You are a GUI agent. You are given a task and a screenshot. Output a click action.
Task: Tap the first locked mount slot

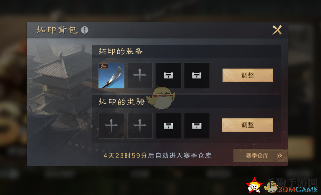(x=168, y=126)
